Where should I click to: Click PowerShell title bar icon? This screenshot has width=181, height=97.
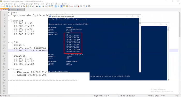coord(50,16)
